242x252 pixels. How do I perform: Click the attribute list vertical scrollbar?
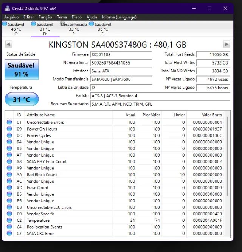pyautogui.click(x=227, y=156)
